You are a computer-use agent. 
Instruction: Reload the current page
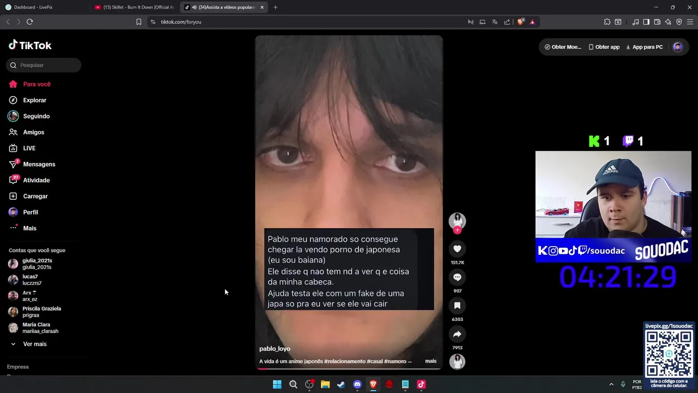click(29, 22)
